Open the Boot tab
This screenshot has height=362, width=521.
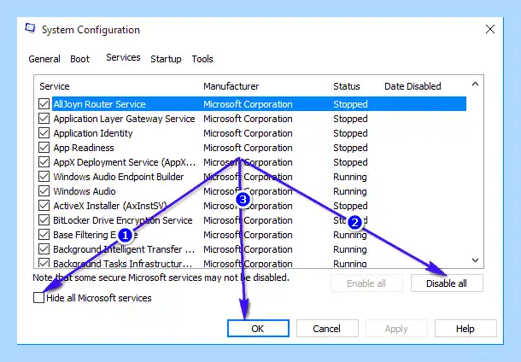pos(79,59)
